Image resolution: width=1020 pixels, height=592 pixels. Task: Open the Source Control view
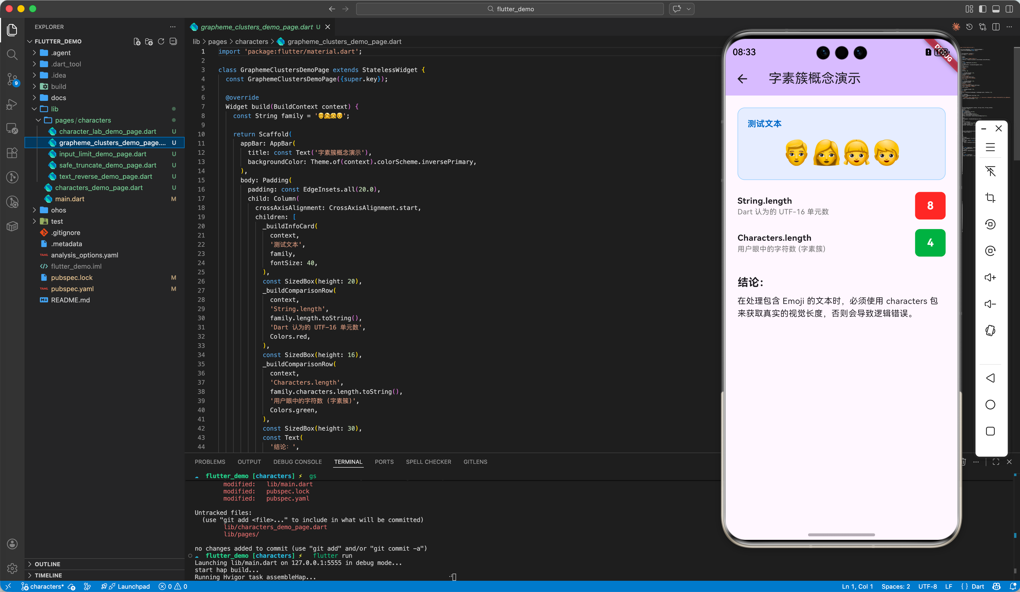(12, 79)
